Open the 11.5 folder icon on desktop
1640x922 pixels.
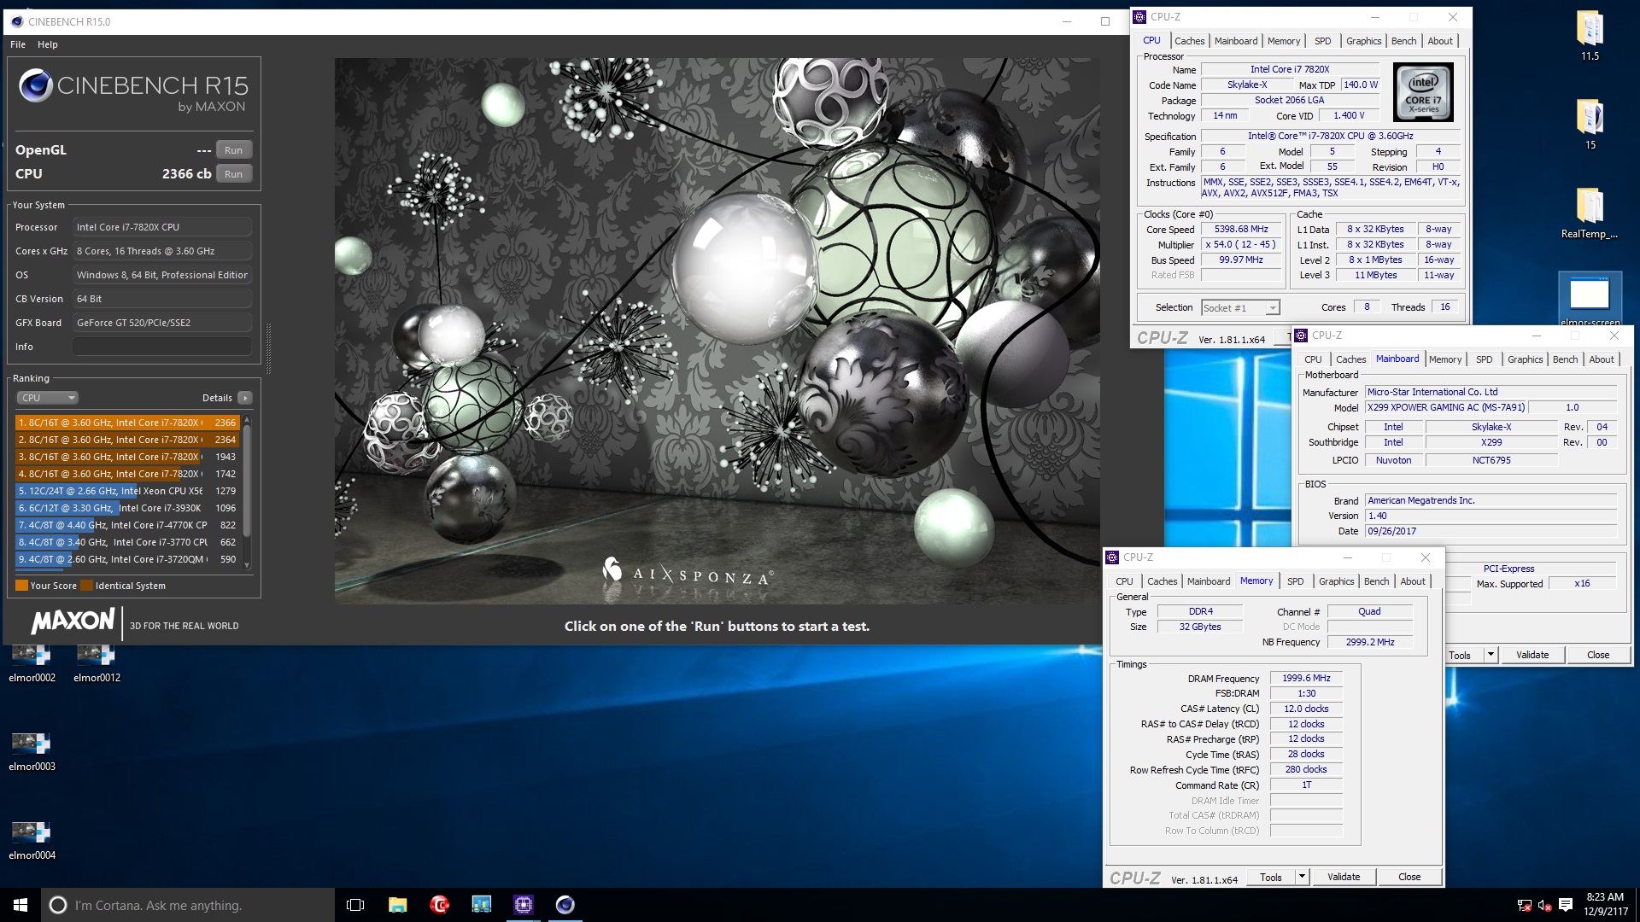tap(1590, 28)
